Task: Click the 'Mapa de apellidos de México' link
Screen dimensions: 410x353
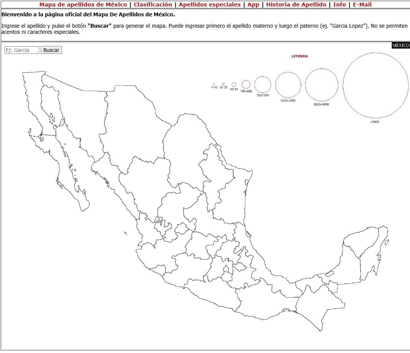Action: point(83,5)
